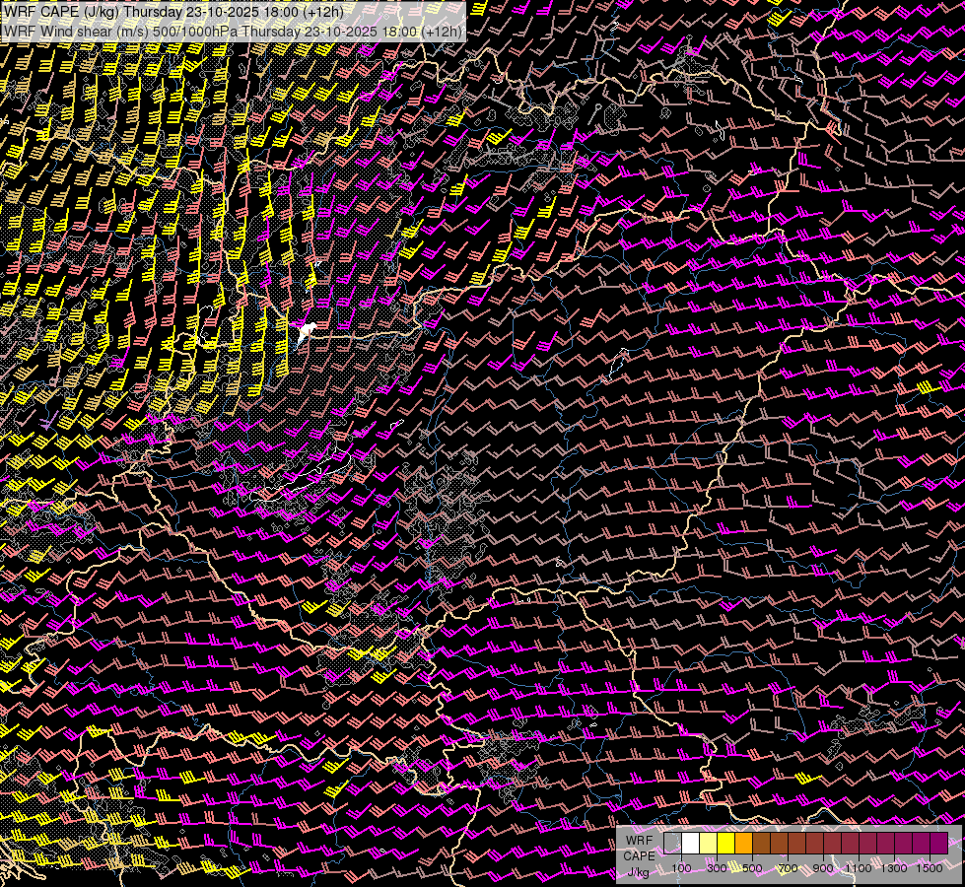965x887 pixels.
Task: Select the 1100 legend tick label
Action: coord(859,868)
